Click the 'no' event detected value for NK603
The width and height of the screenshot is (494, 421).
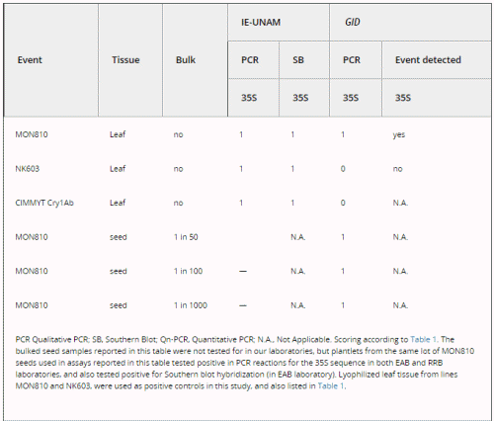397,169
